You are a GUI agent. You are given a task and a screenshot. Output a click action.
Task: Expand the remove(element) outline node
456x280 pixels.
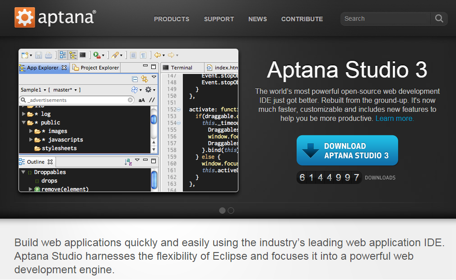point(31,189)
